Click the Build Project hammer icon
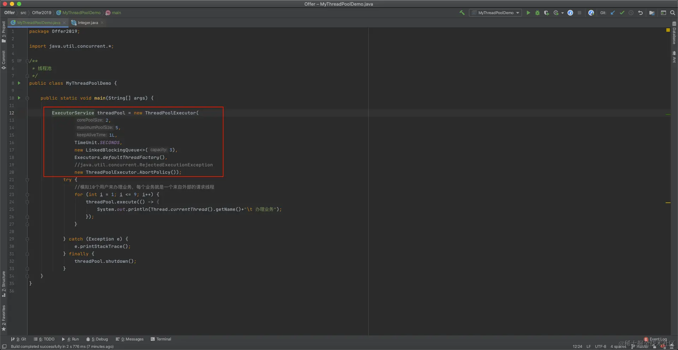The image size is (678, 350). point(462,13)
